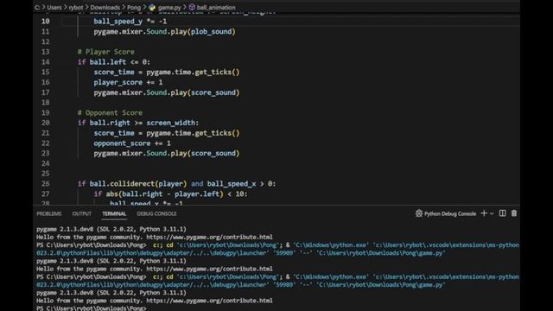The width and height of the screenshot is (553, 311).
Task: Click 'opponent_score += 1' code line
Action: (132, 143)
